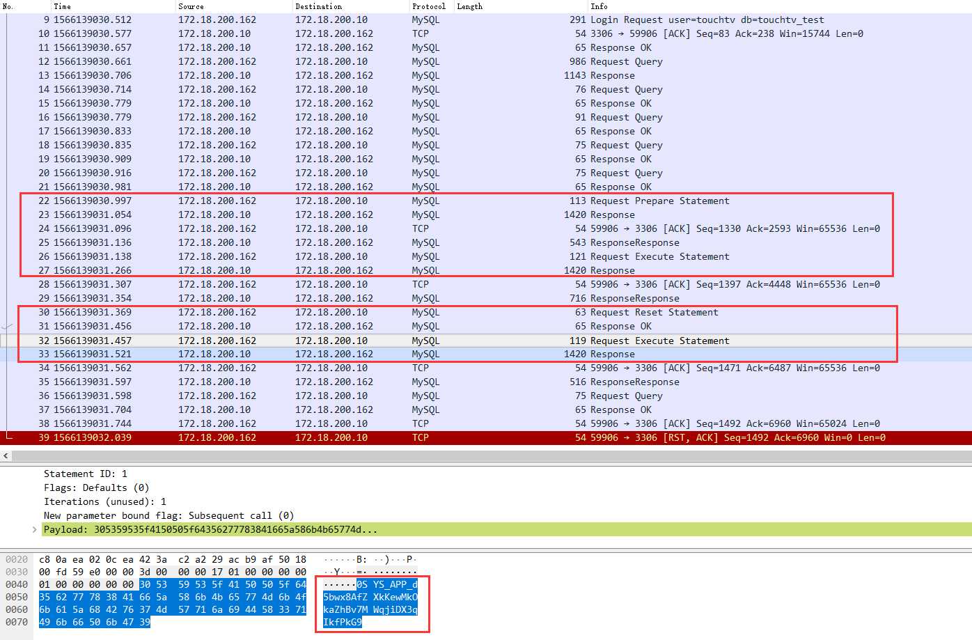The image size is (972, 640).
Task: Click the Statement ID: 1 detail line
Action: click(86, 474)
